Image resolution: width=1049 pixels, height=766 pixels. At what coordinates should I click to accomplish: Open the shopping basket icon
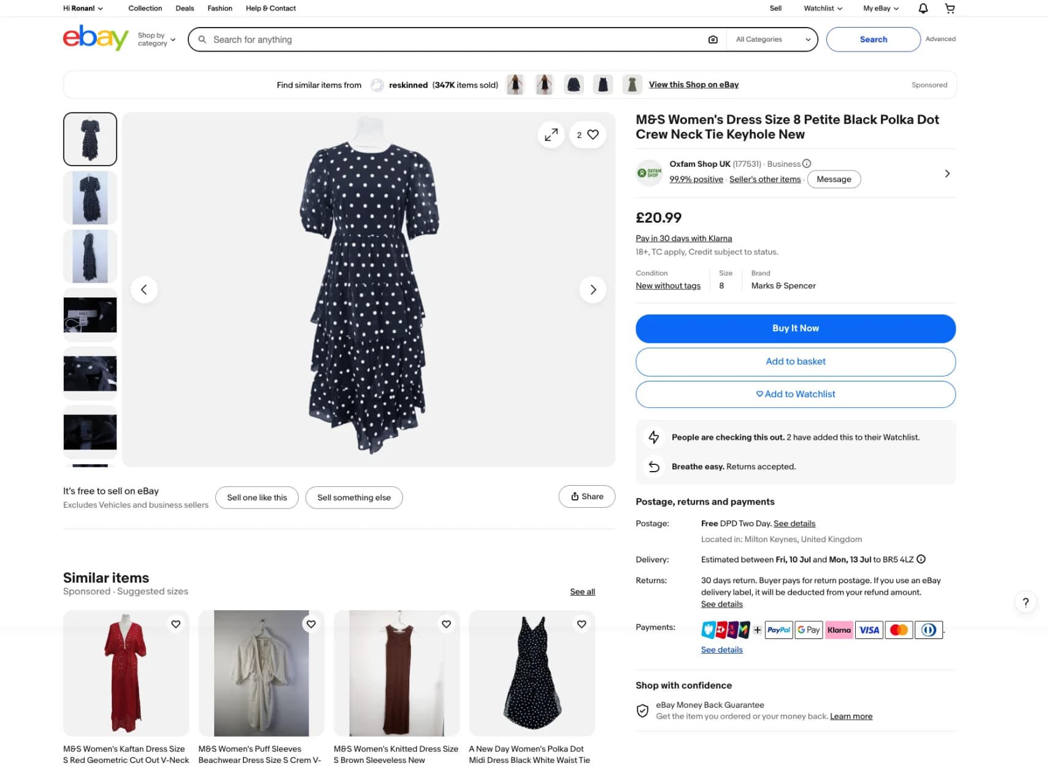tap(950, 8)
